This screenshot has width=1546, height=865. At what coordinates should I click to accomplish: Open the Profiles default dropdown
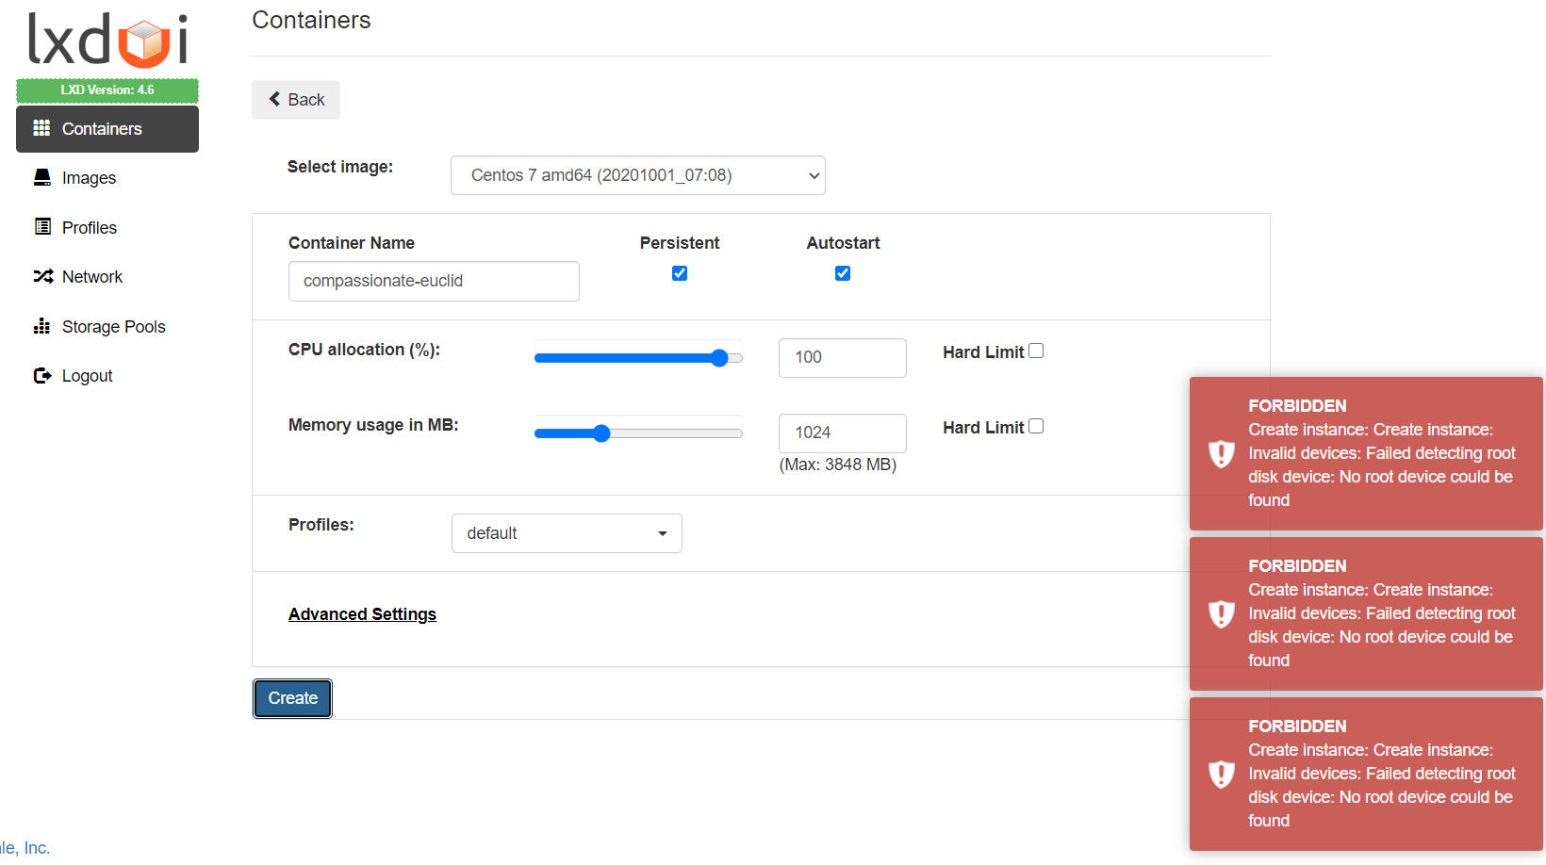(x=567, y=533)
